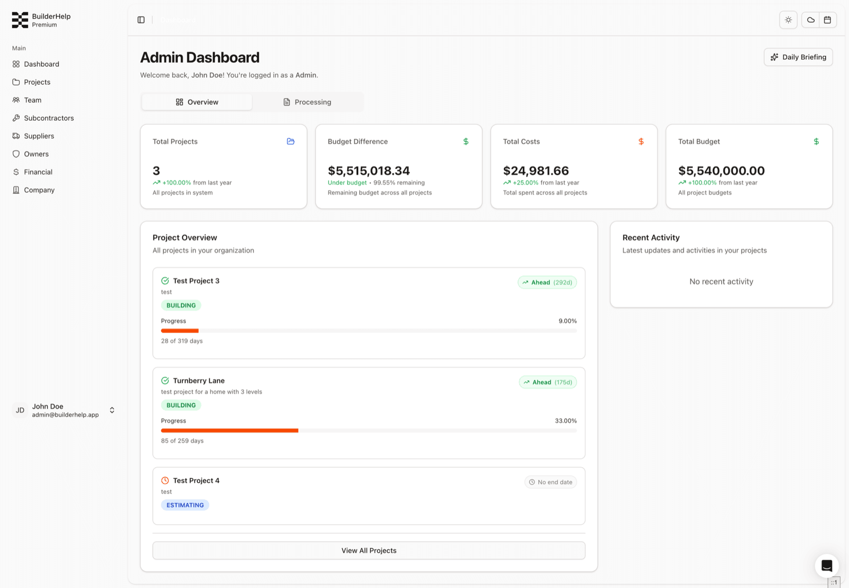The width and height of the screenshot is (849, 588).
Task: Toggle the sidebar panel icon
Action: click(x=141, y=20)
